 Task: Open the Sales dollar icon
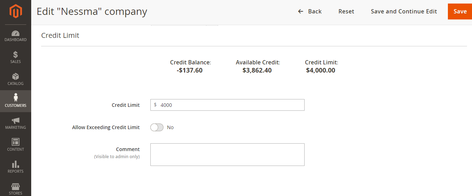[x=16, y=55]
